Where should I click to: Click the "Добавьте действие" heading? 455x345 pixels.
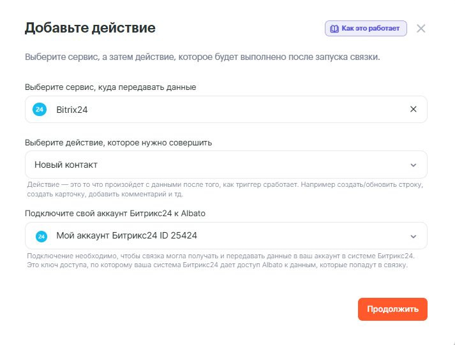(x=90, y=28)
